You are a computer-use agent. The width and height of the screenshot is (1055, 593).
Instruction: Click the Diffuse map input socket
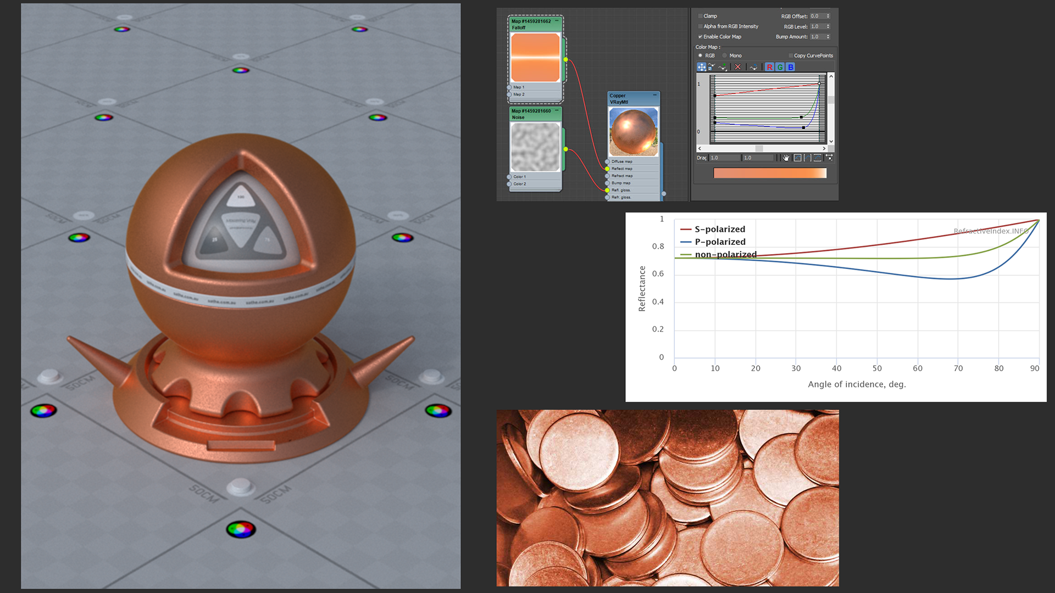click(607, 161)
